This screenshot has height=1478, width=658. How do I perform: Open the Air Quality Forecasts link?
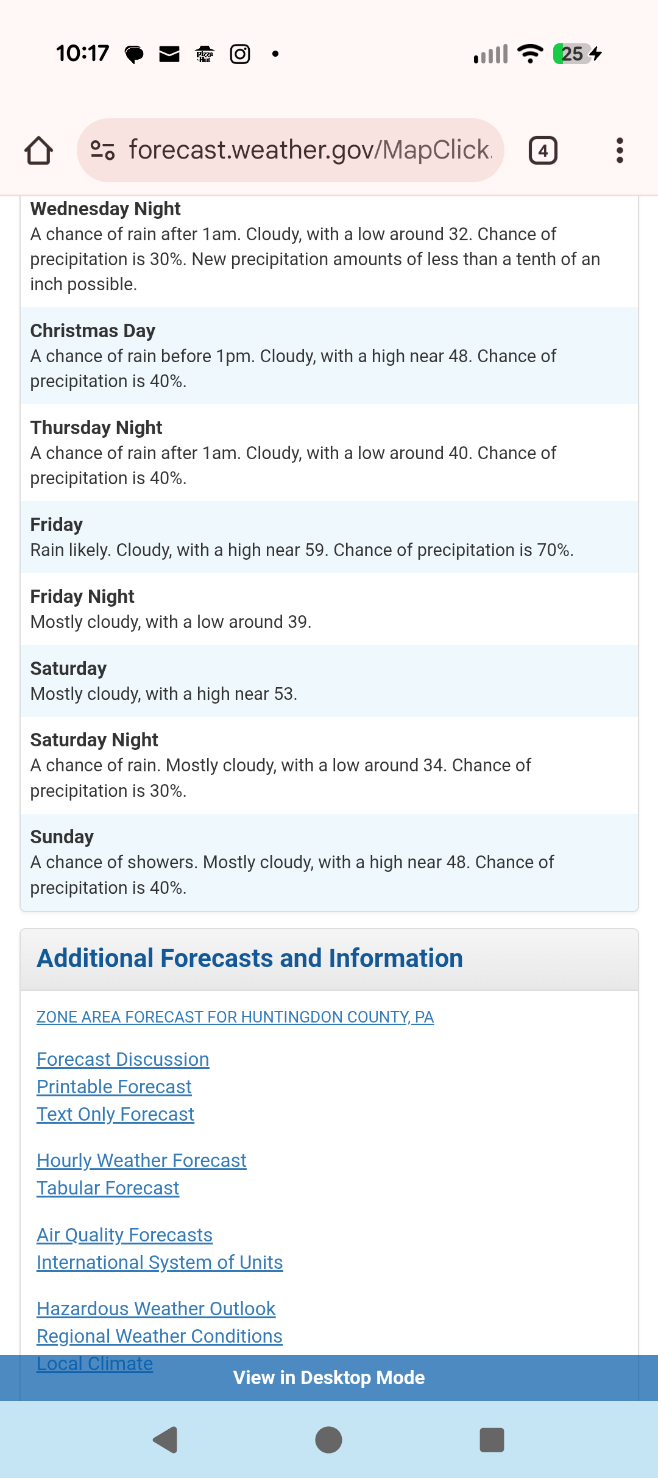124,1235
